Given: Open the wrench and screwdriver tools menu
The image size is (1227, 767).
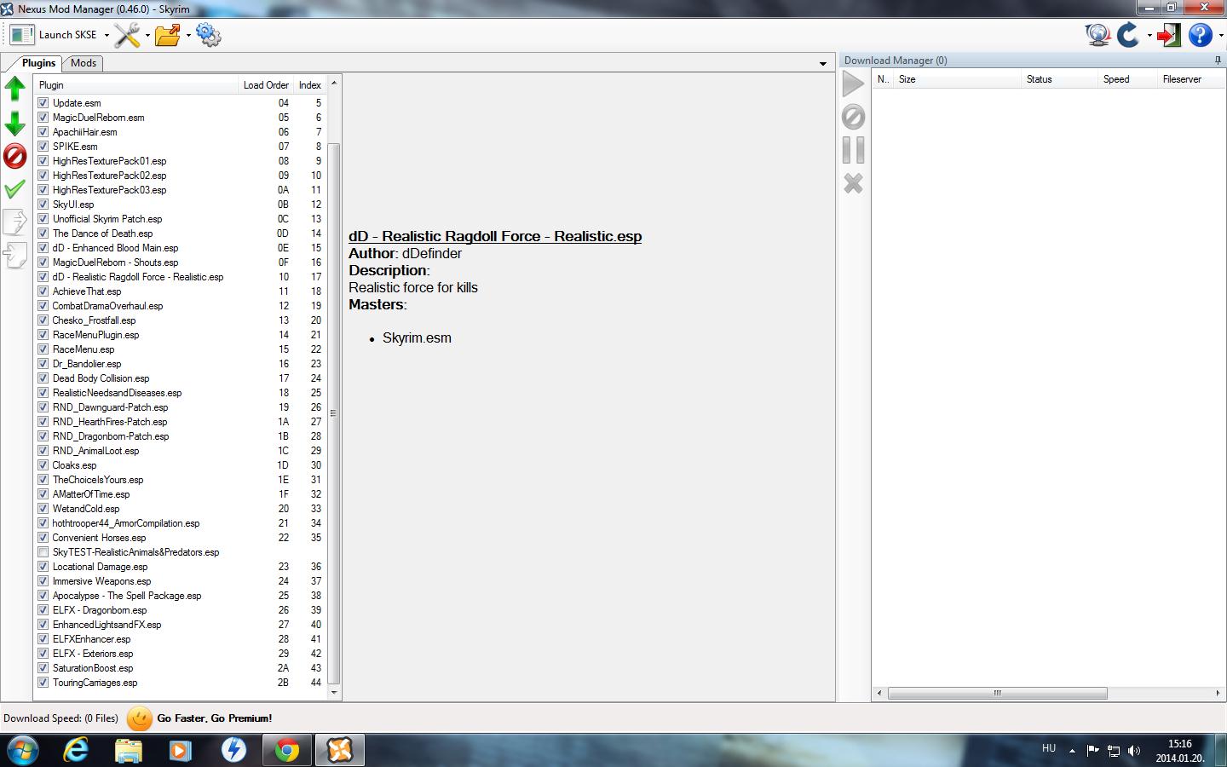Looking at the screenshot, I should 127,35.
